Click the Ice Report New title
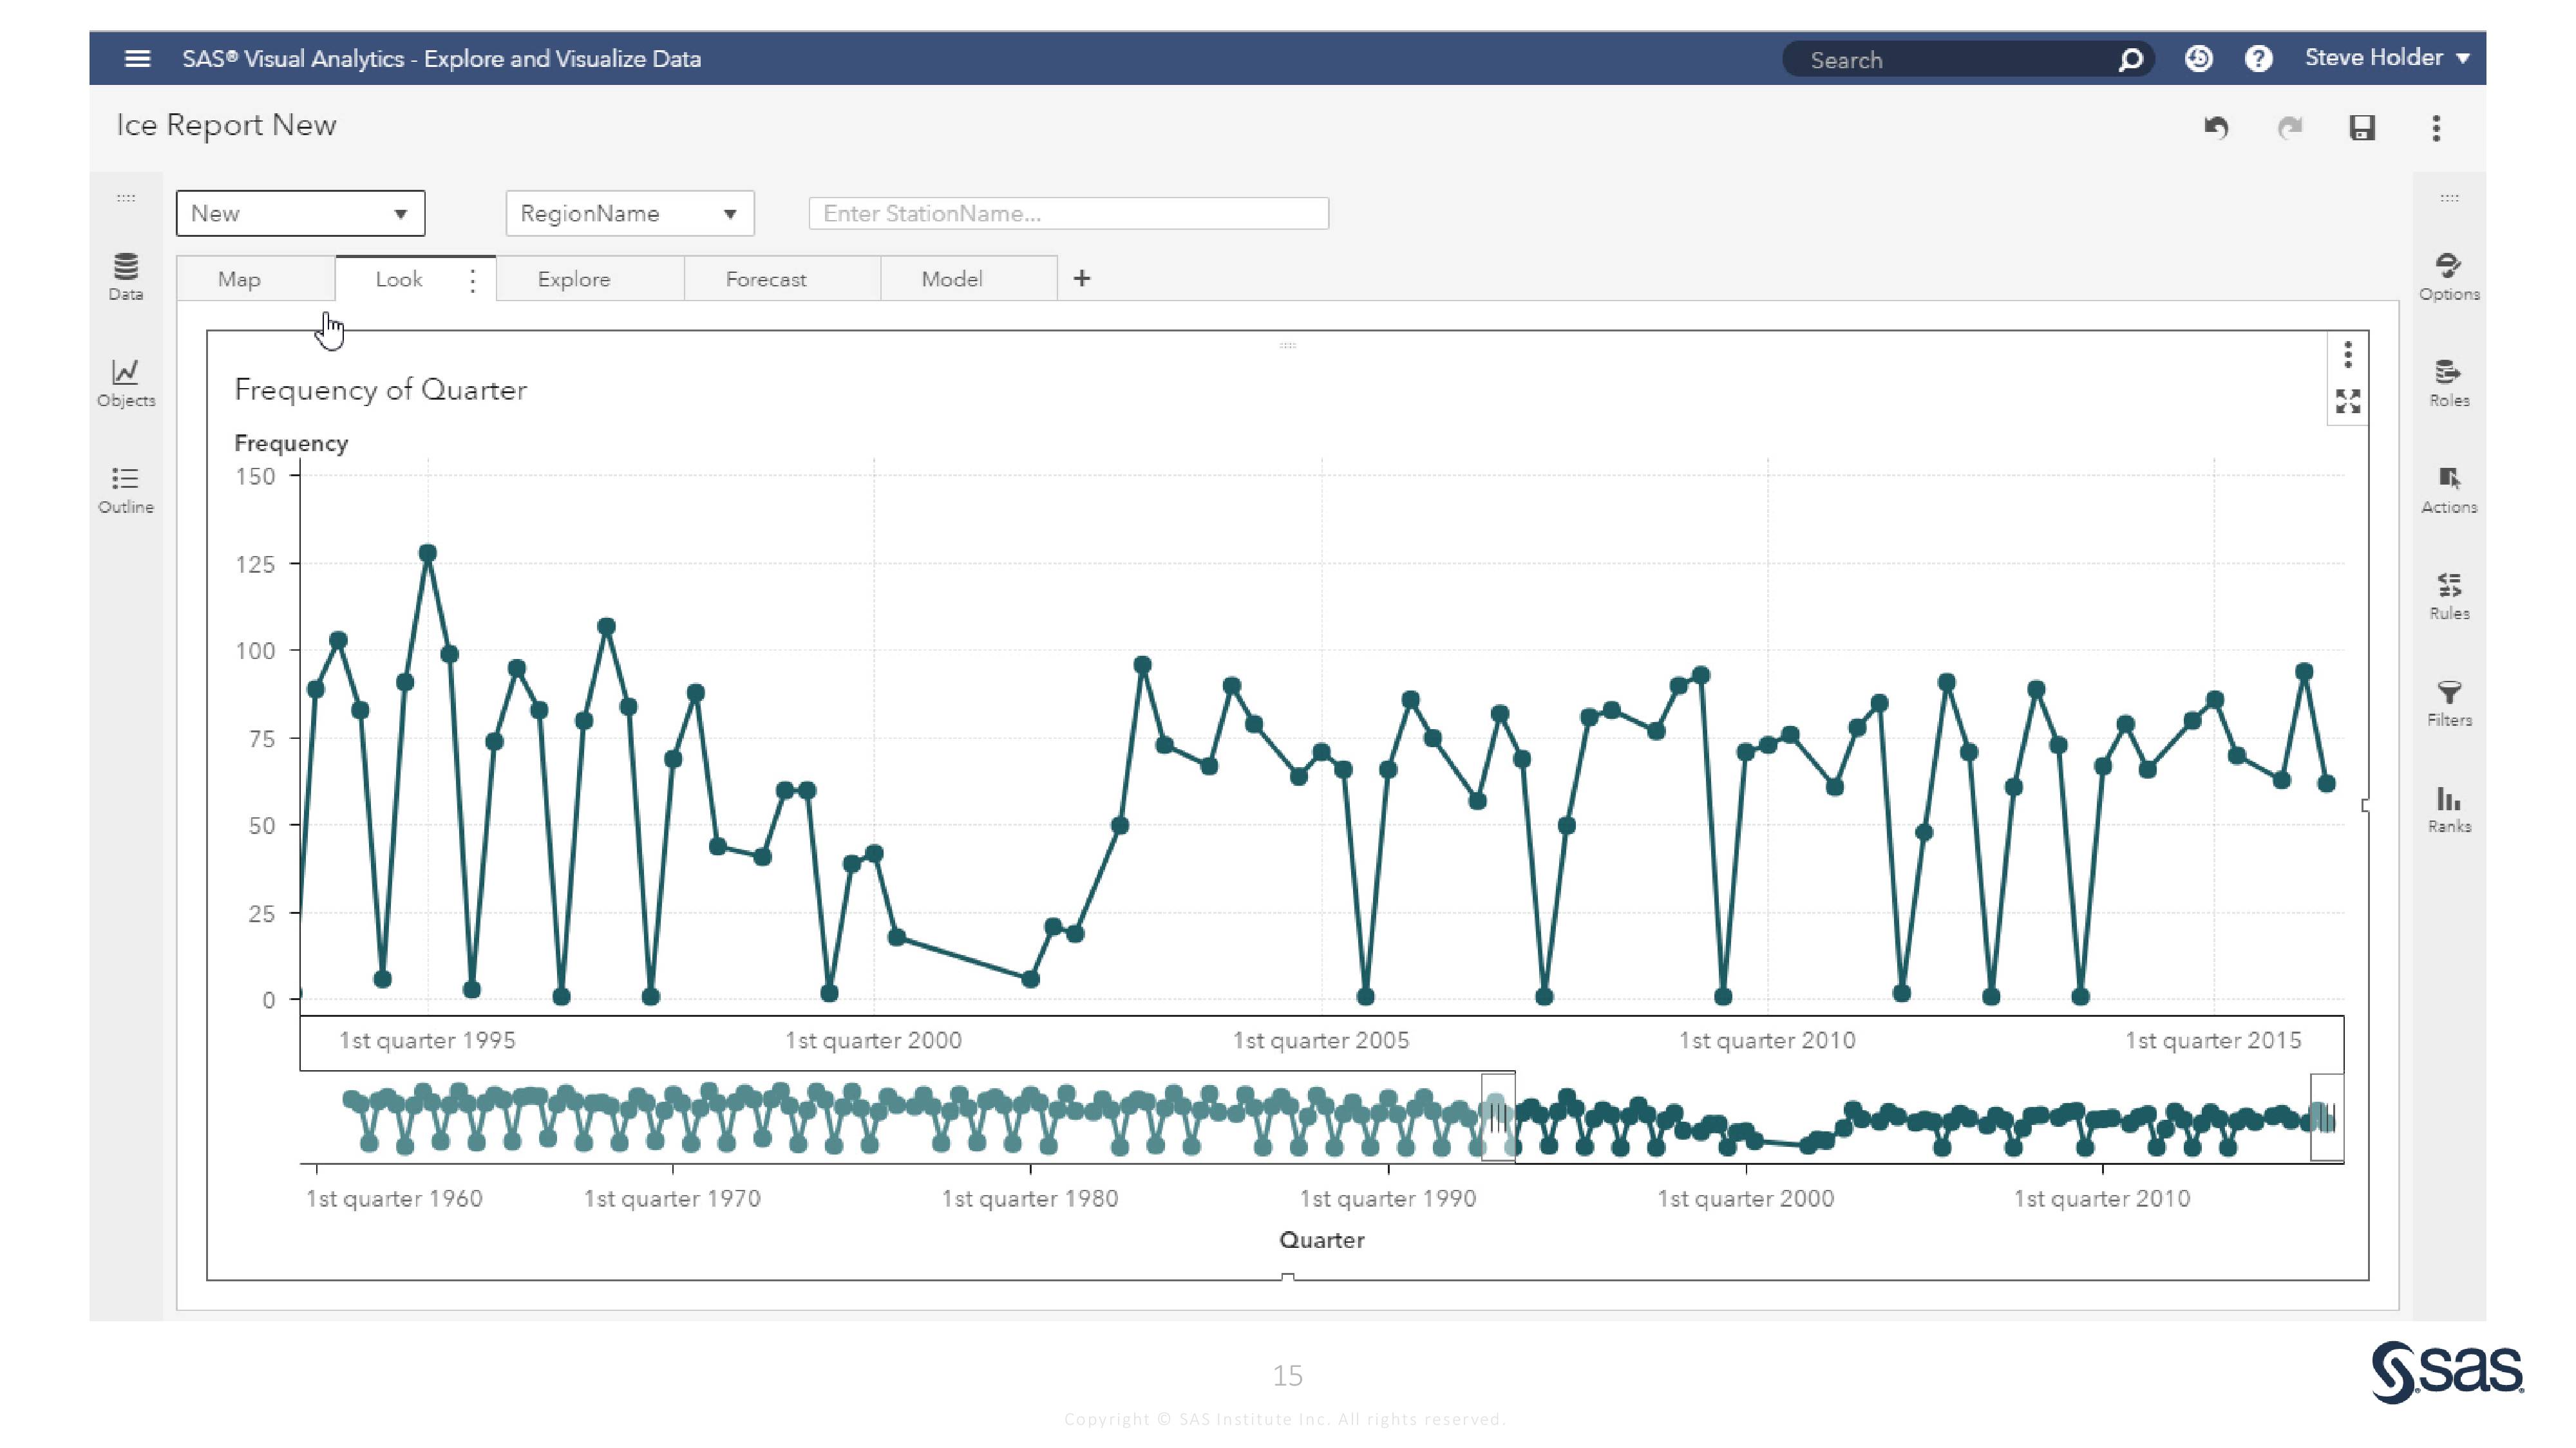 coord(226,125)
